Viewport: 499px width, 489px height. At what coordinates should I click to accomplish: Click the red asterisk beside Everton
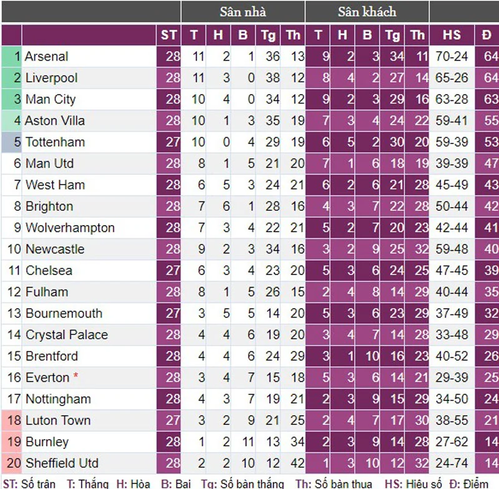75,375
